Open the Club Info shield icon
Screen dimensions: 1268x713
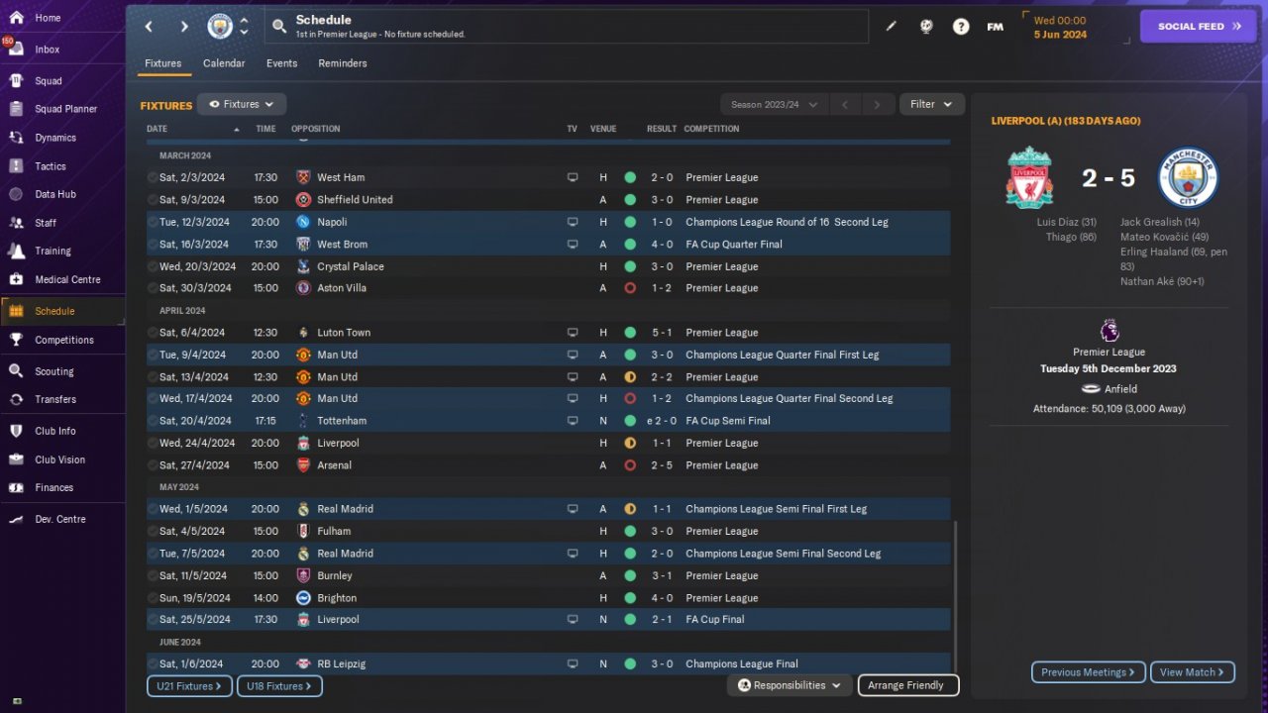point(16,431)
